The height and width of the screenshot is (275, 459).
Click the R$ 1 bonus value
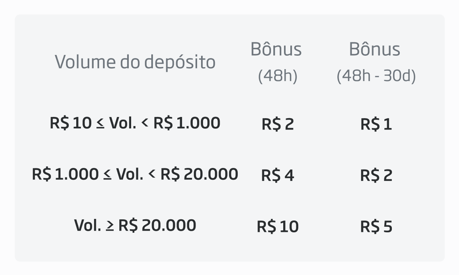pos(376,124)
